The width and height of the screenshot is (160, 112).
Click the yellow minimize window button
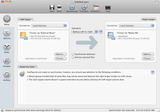[6, 2]
